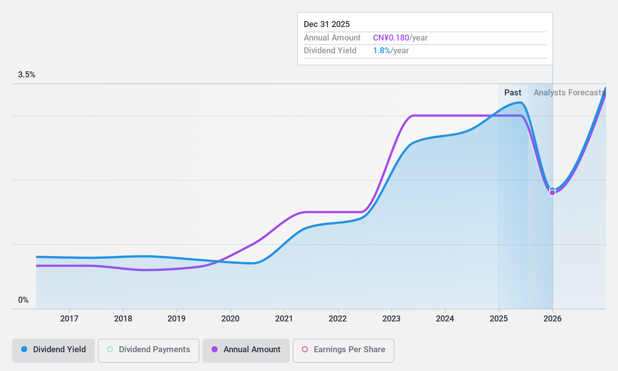
Task: Enable the Dividend Payments series
Action: (148, 351)
